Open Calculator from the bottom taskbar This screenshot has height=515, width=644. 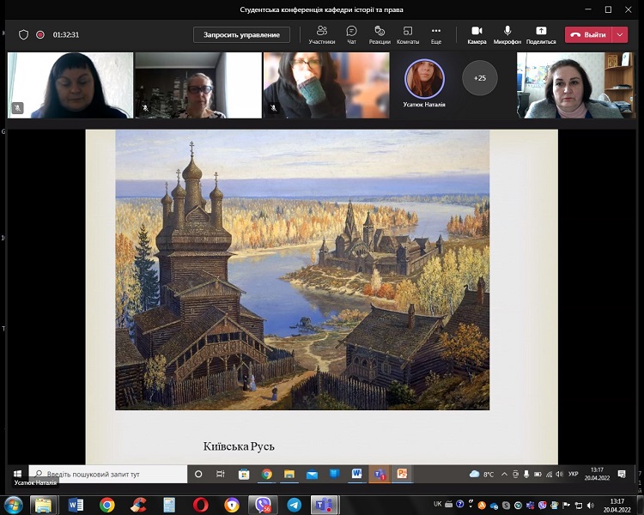(x=169, y=505)
